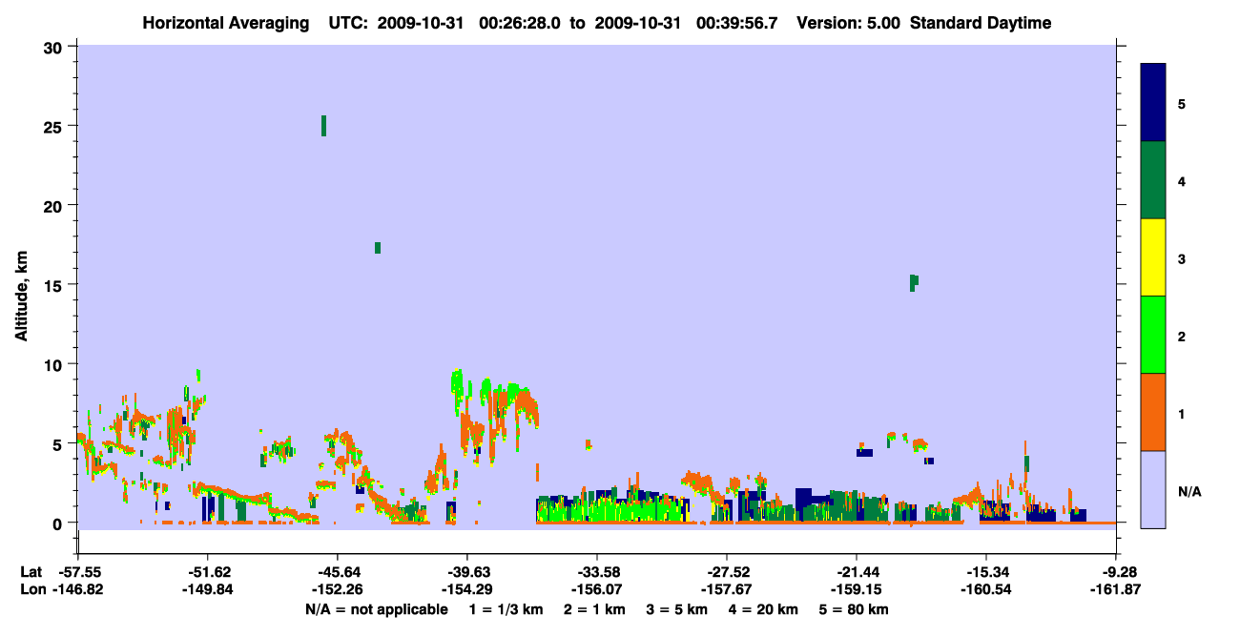
Task: Click the 'Lat' row label
Action: (31, 572)
